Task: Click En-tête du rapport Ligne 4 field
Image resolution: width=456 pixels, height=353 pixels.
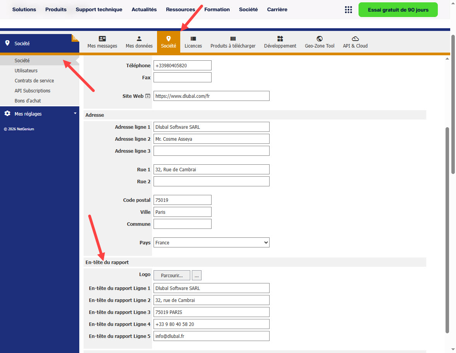Action: pos(212,324)
